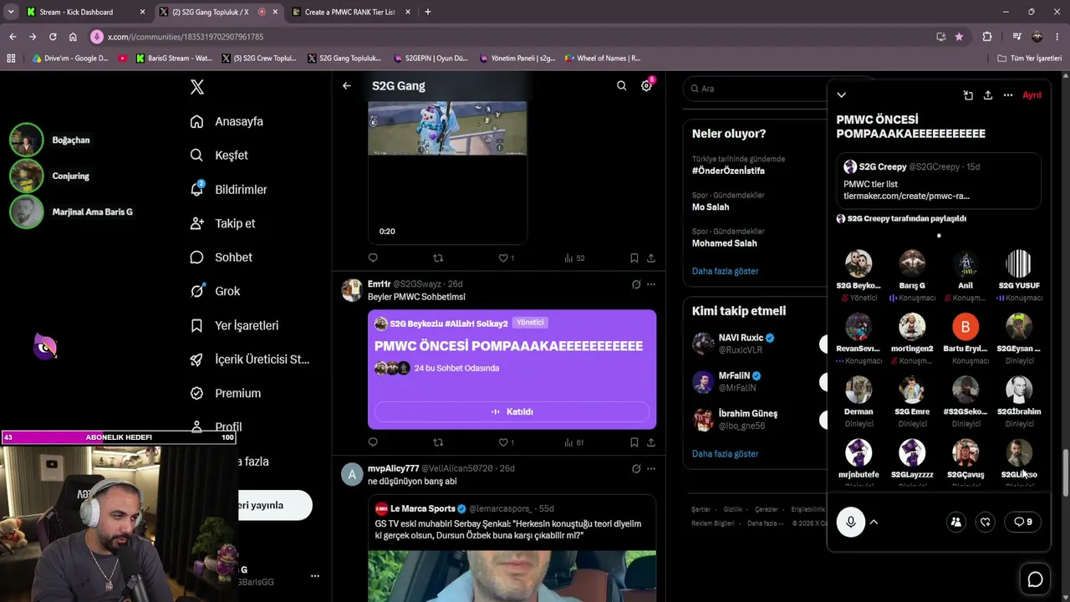This screenshot has width=1070, height=602.
Task: Open Sohbet messages
Action: point(221,258)
